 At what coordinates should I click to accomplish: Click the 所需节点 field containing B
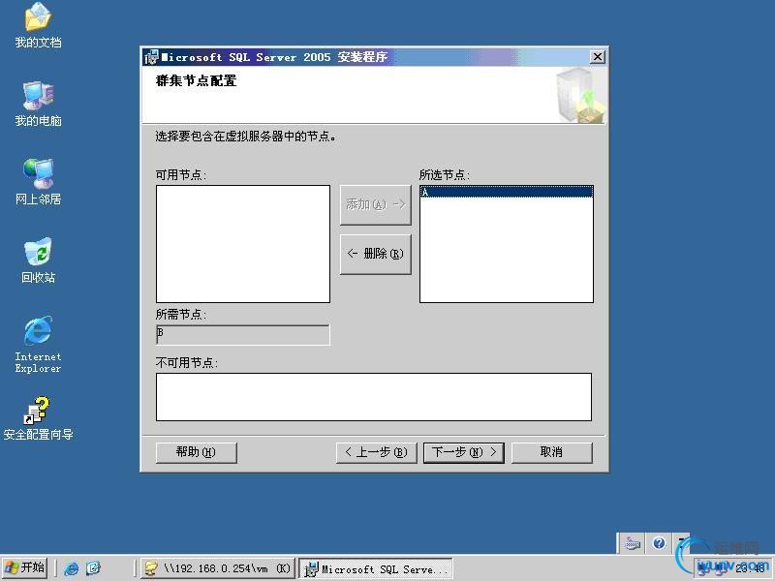pyautogui.click(x=243, y=335)
